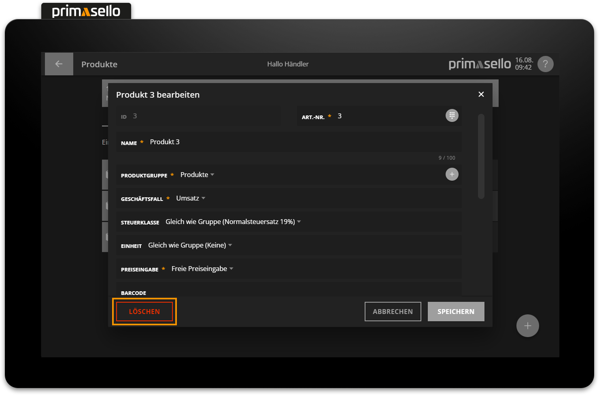Add new Produktgruppe with plus icon

coord(452,175)
